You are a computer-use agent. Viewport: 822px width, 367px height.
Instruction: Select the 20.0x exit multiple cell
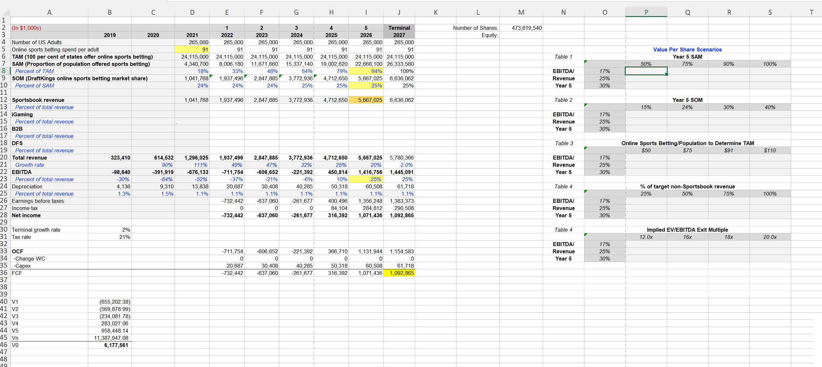[x=770, y=237]
